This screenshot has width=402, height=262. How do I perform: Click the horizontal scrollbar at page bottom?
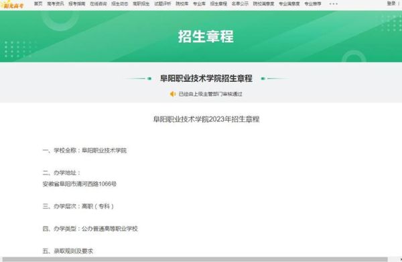coord(195,259)
